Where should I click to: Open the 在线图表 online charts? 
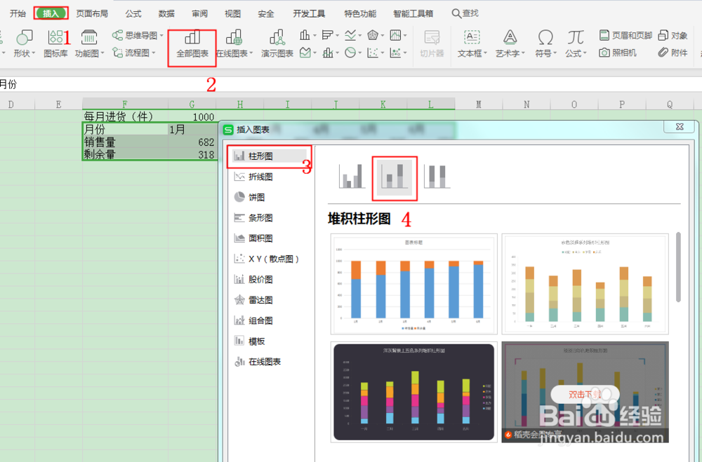234,44
